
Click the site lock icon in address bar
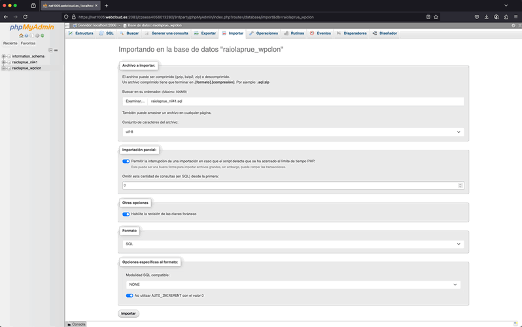[x=73, y=17]
